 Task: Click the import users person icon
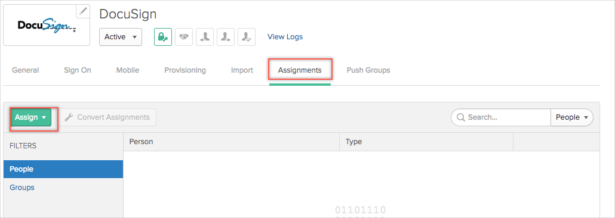tap(205, 37)
